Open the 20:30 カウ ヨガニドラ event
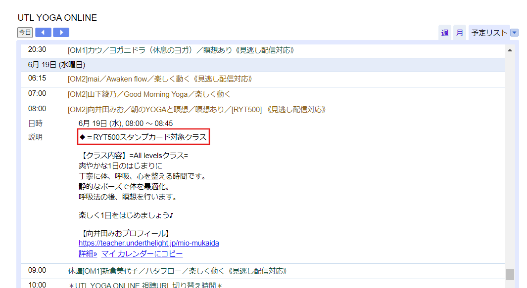 (x=181, y=50)
